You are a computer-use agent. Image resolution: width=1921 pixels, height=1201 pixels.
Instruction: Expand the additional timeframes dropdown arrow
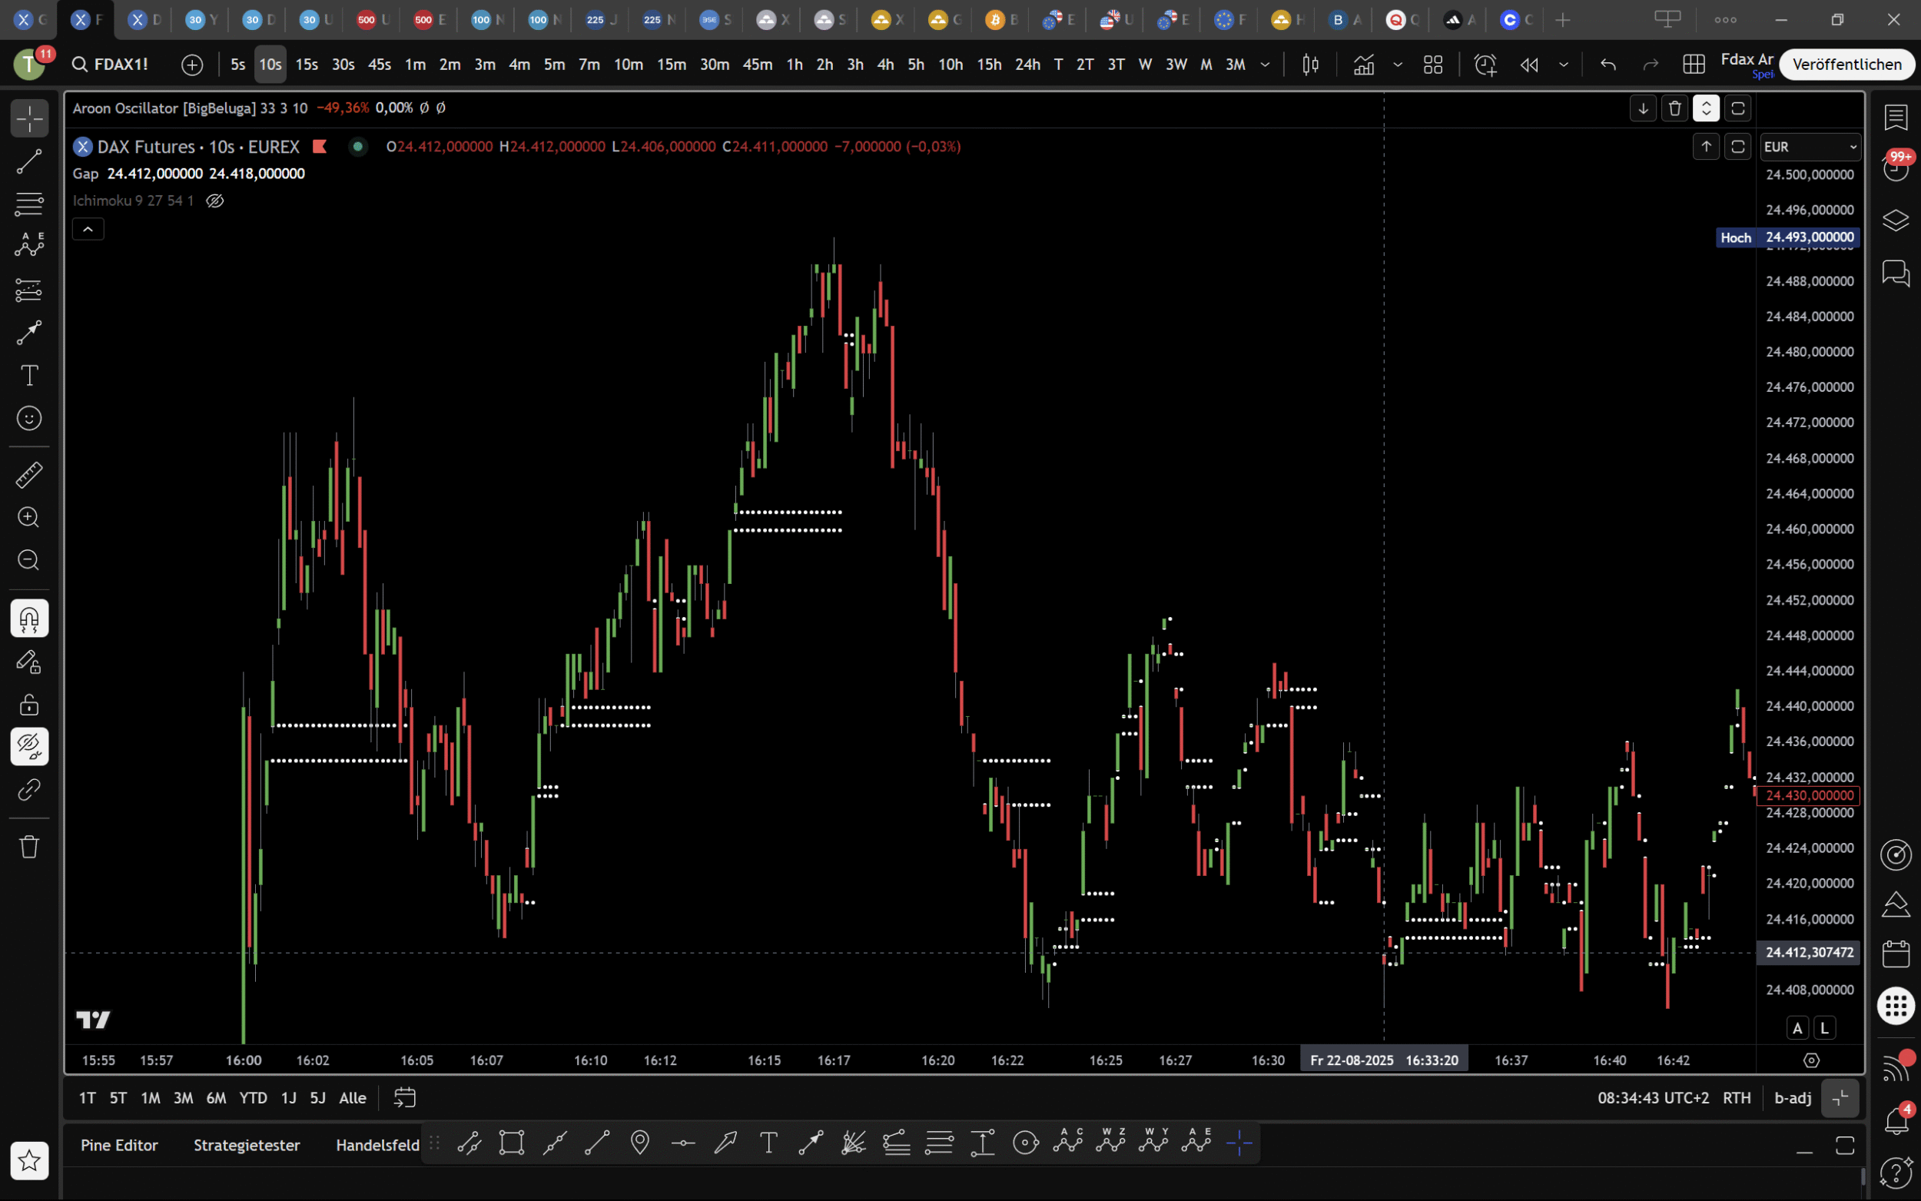coord(1265,65)
